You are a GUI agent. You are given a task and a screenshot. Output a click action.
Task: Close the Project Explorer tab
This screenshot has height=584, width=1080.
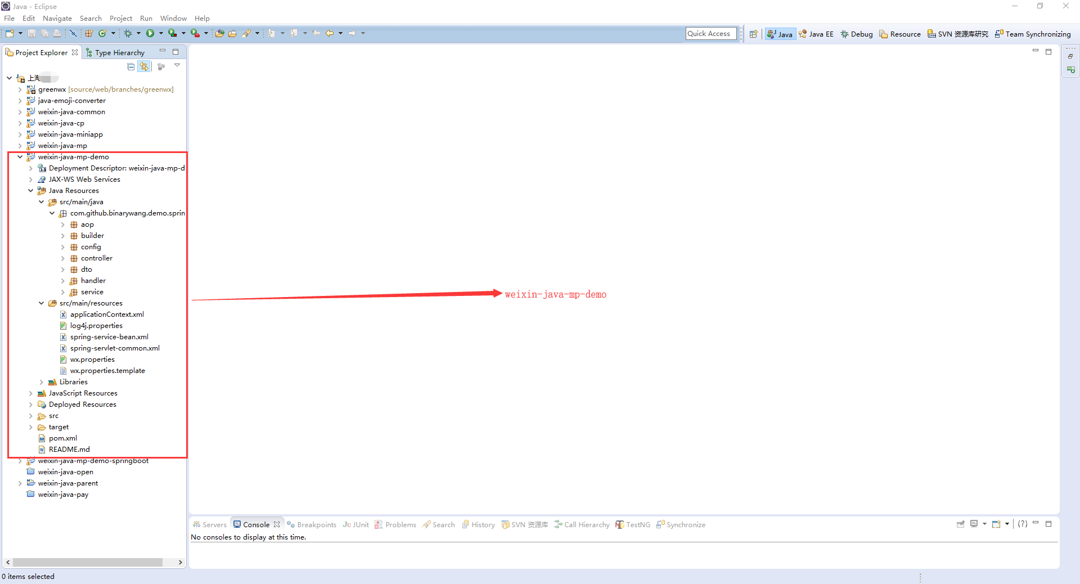75,52
